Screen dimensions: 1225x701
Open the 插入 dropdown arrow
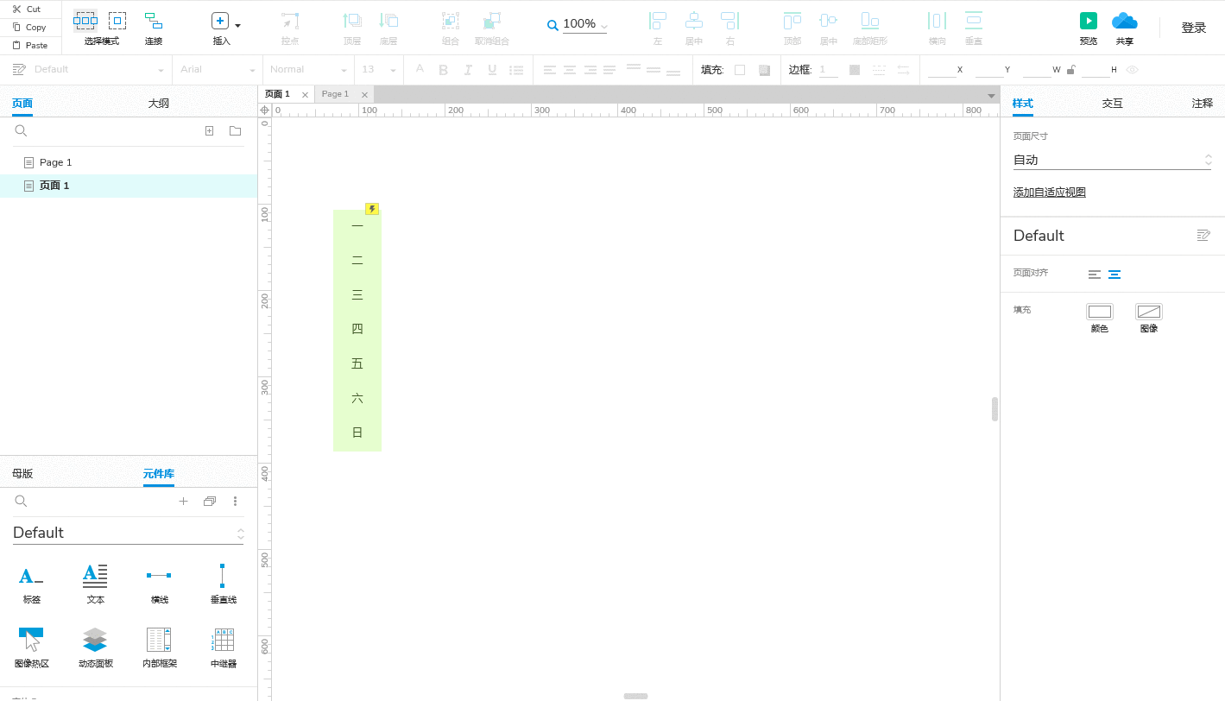tap(237, 26)
